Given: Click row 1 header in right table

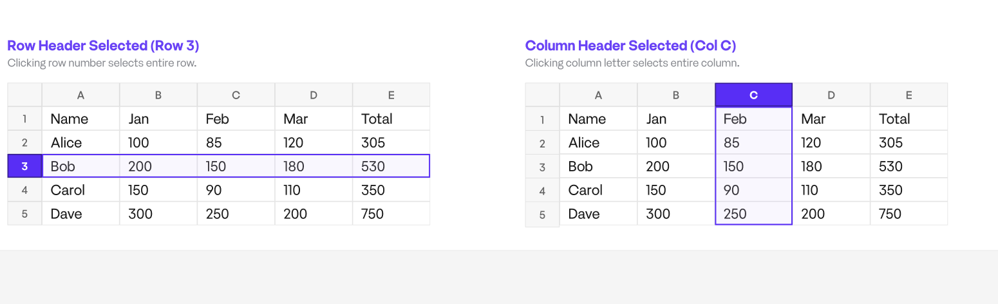Looking at the screenshot, I should tap(542, 119).
